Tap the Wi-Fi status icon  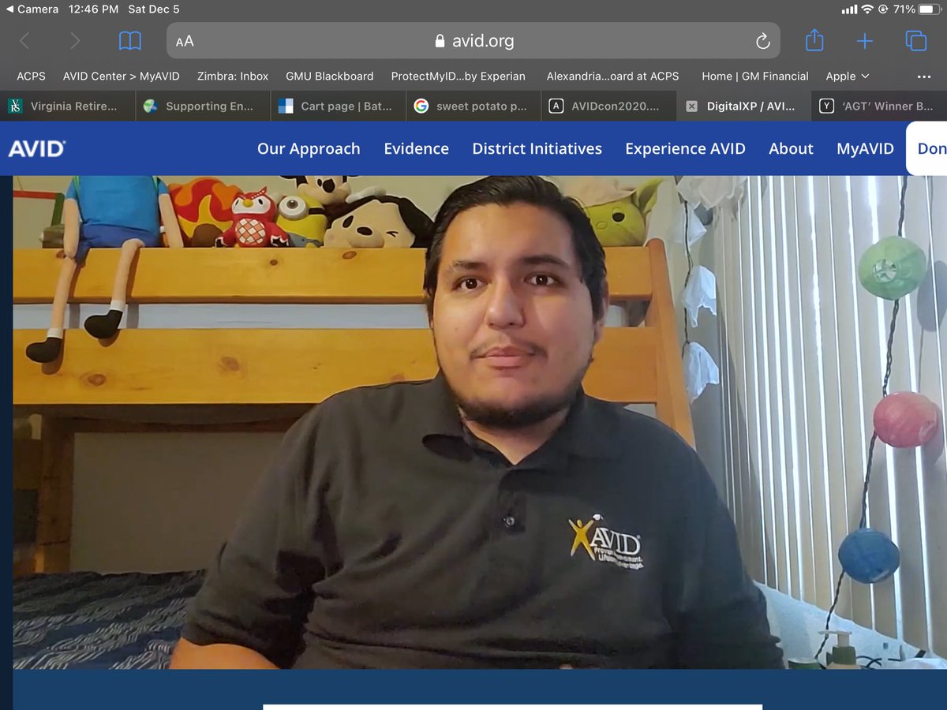[867, 9]
